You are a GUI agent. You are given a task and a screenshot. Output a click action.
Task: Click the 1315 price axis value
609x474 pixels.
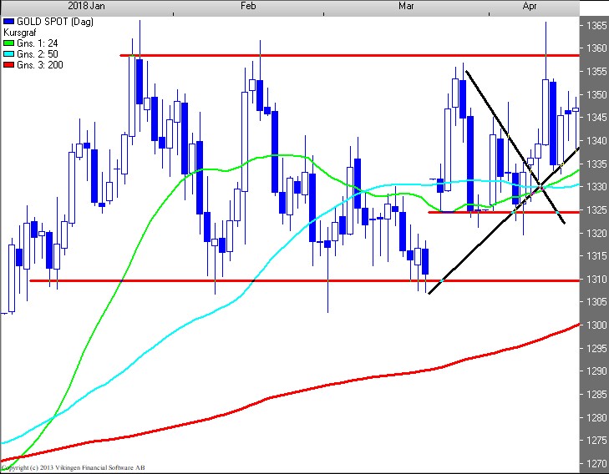(x=596, y=255)
